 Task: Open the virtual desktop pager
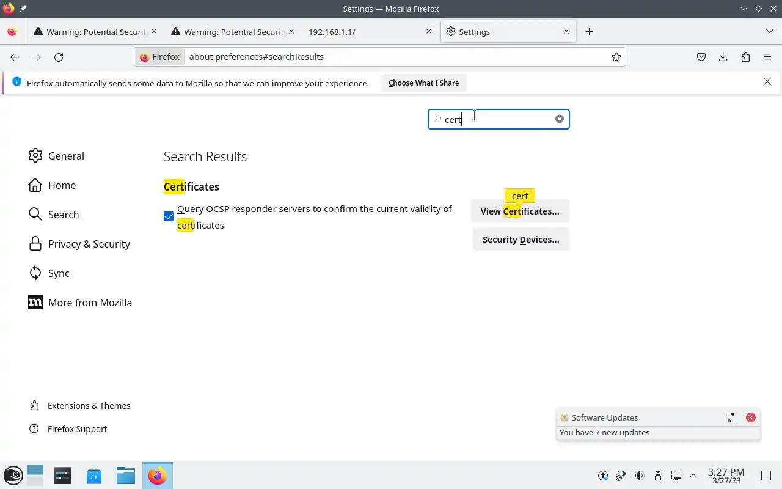click(35, 476)
